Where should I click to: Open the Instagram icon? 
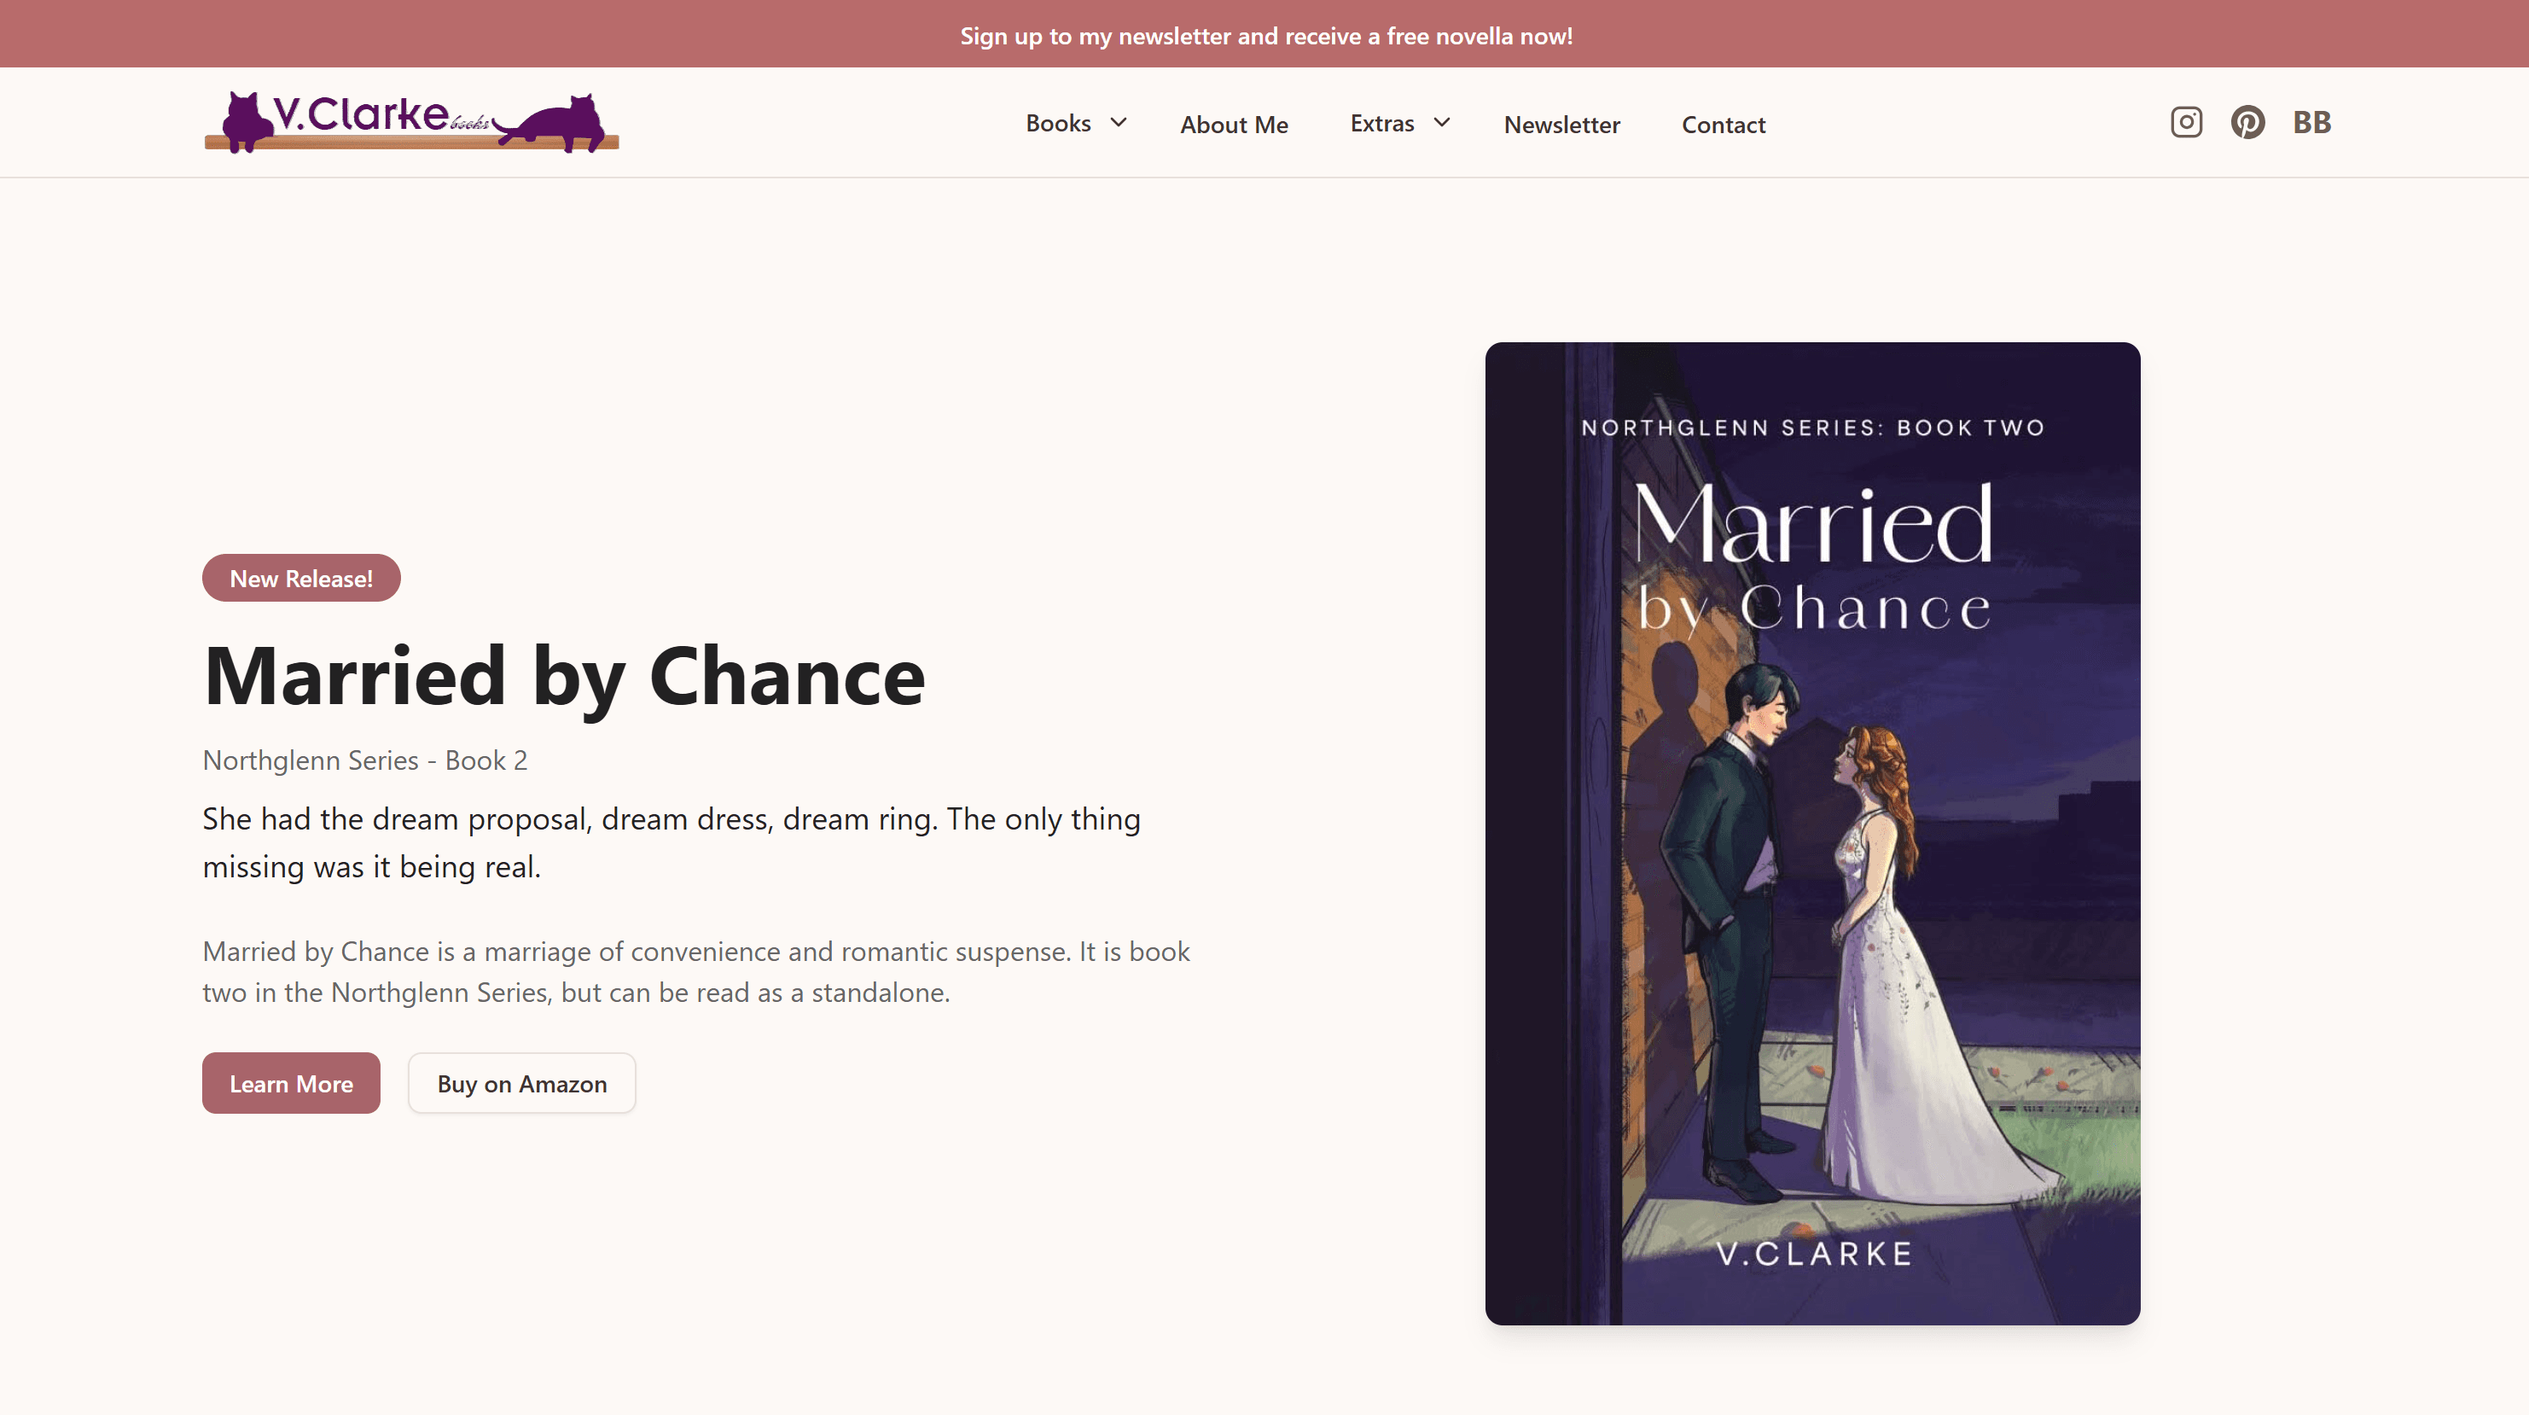pyautogui.click(x=2184, y=122)
